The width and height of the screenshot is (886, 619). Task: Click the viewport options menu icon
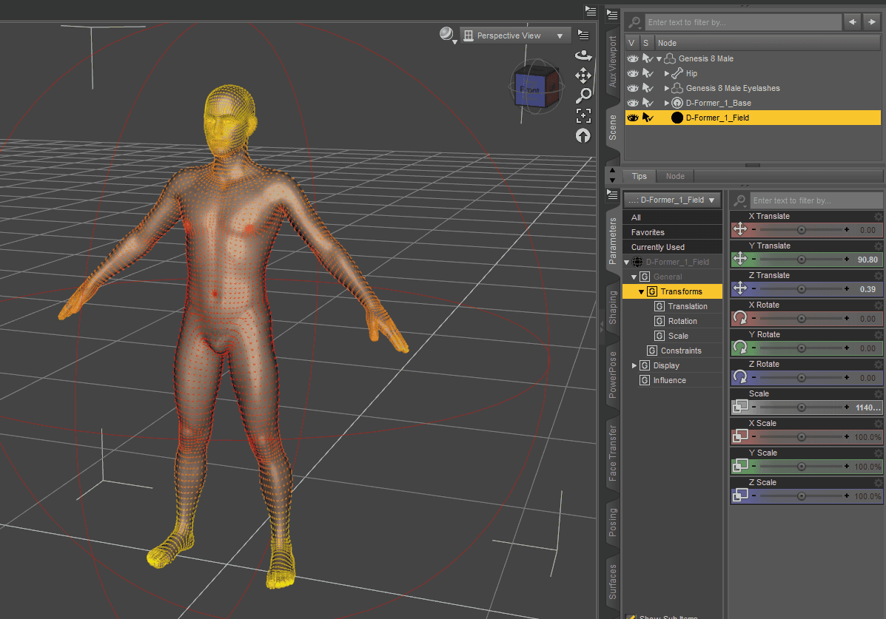[583, 33]
